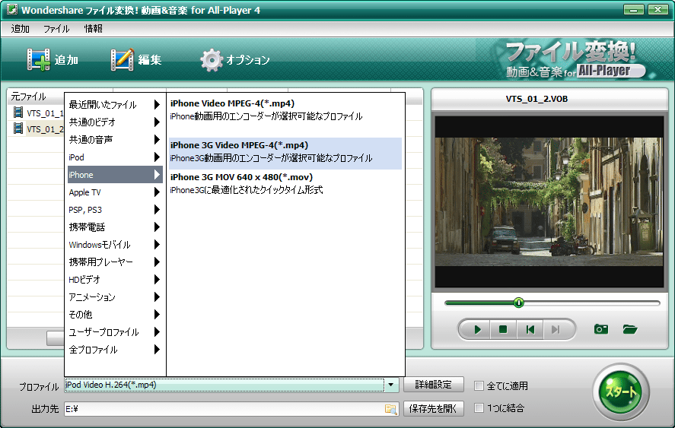Jump to previous frame in preview
Screen dimensions: 675x428
530,329
